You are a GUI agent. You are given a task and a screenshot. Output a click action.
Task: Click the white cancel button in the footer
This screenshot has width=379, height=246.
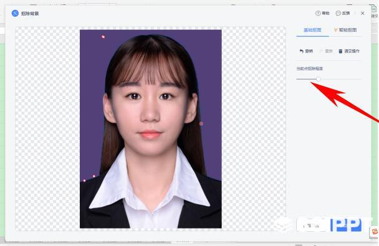coord(311,225)
